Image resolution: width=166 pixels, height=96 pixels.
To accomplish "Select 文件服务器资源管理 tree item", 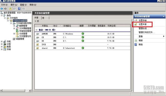I will tap(24, 23).
